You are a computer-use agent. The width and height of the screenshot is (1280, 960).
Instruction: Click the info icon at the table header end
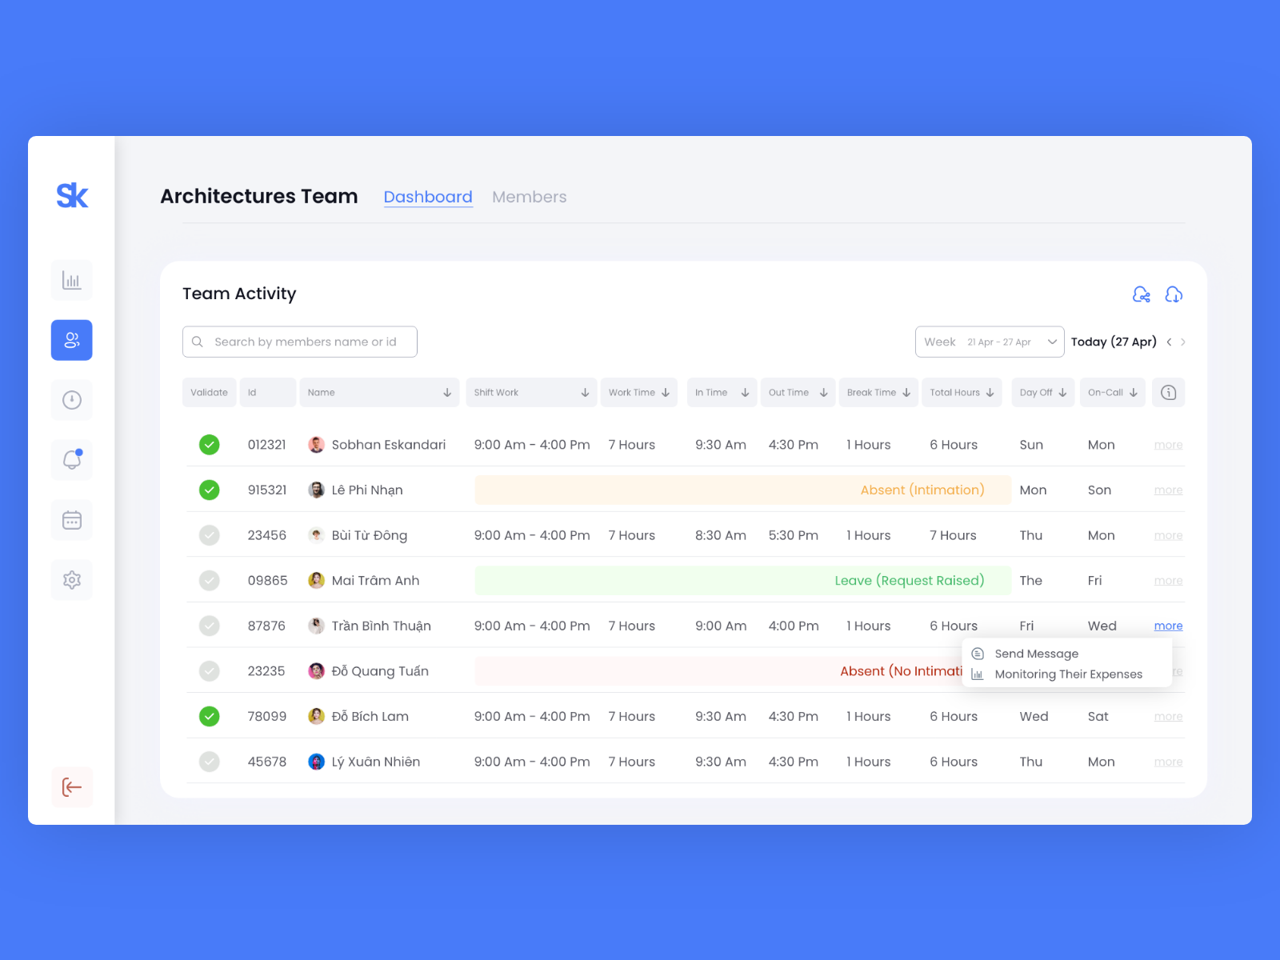click(1168, 392)
